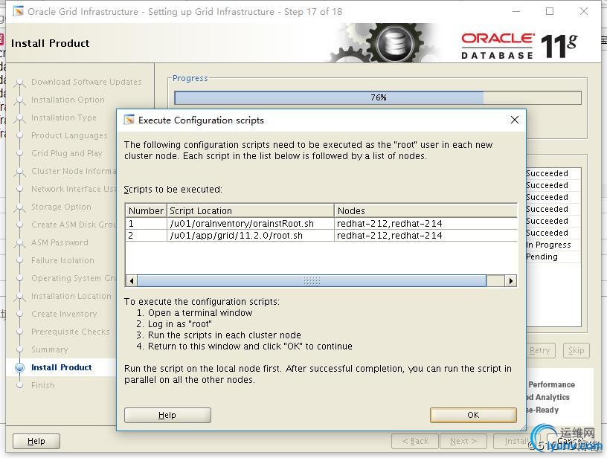Image resolution: width=607 pixels, height=458 pixels.
Task: Select Cluster Node Information step
Action: point(74,171)
